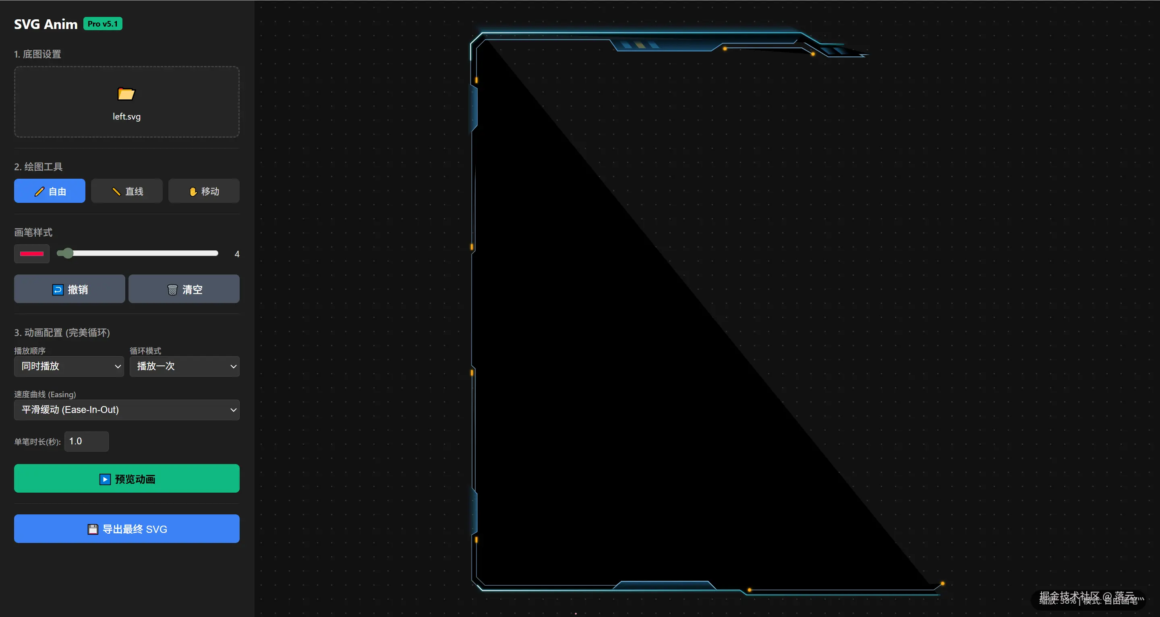Select the free-draw pencil tool (自由)

(50, 191)
